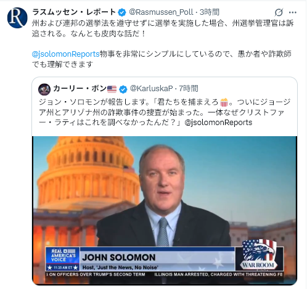Click the War Room eagle logo

point(258,255)
